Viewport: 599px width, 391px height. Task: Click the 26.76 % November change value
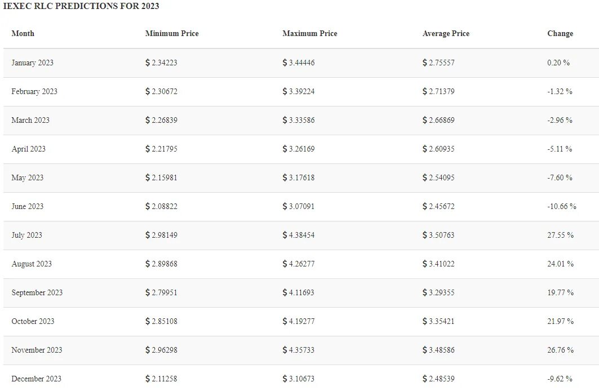(561, 350)
